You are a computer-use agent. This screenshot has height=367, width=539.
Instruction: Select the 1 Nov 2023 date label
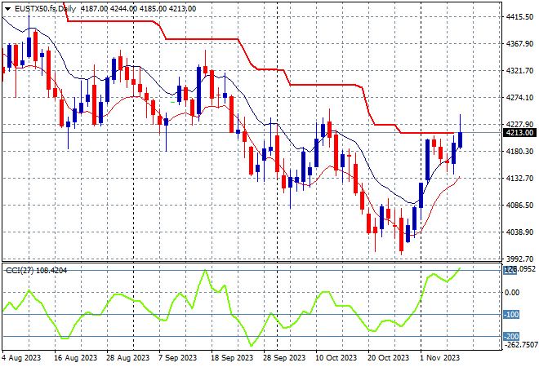point(440,358)
